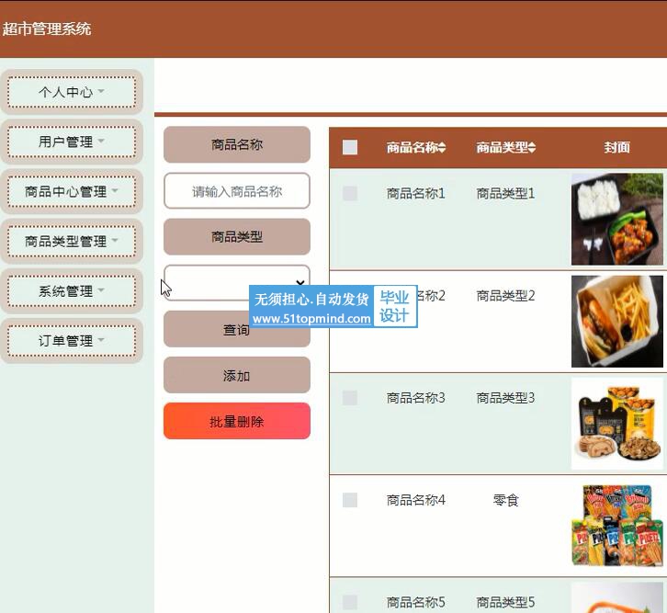Click the 用户管理 caret arrow
Screen dimensions: 667x613
(x=101, y=141)
